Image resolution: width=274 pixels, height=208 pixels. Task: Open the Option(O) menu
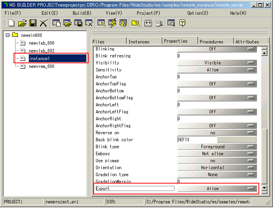(198, 13)
